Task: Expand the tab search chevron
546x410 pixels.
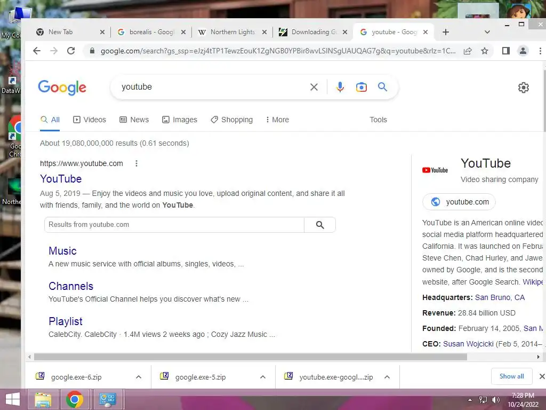Action: point(487,32)
